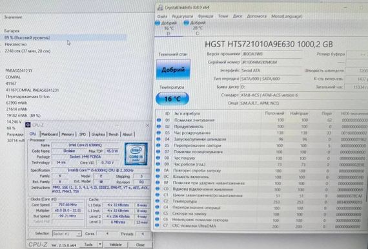Click status dot for attribute 05 reallocated sectors

tap(158, 146)
